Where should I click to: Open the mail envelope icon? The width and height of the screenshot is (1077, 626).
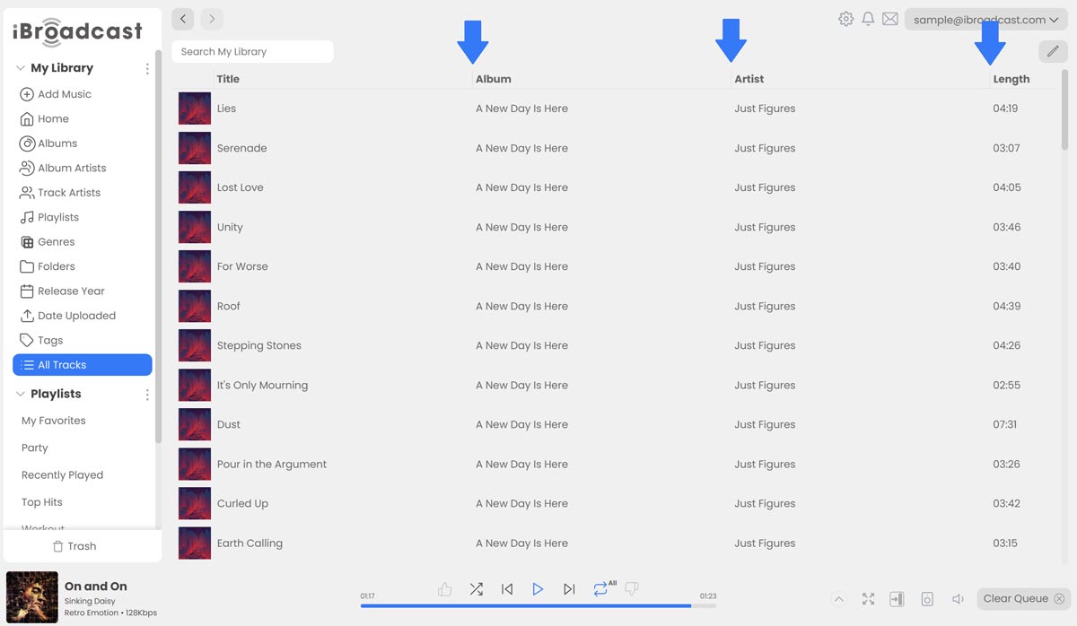coord(890,19)
